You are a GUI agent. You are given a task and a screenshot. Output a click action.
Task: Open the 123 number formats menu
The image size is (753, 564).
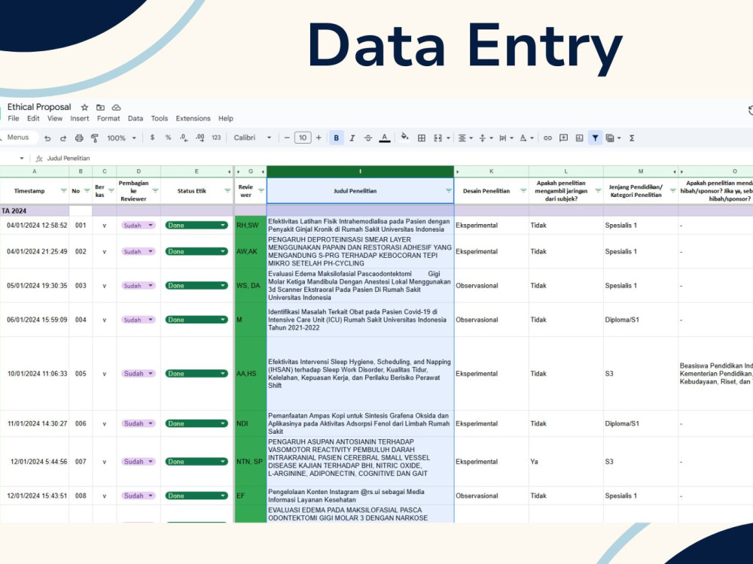tap(216, 138)
